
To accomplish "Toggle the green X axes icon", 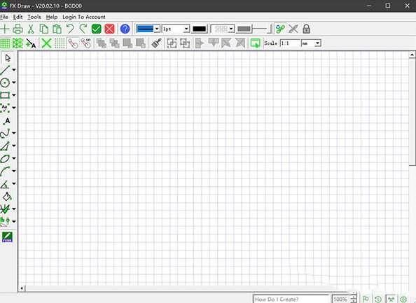I will pos(46,43).
